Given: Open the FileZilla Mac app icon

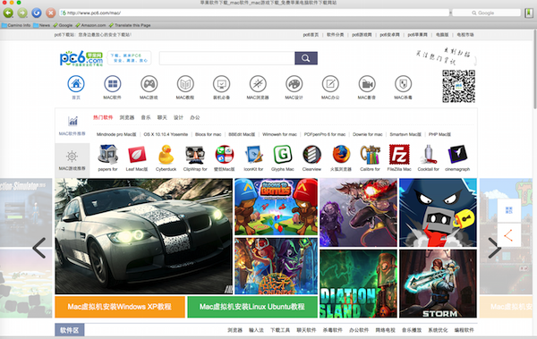Looking at the screenshot, I should (x=399, y=155).
